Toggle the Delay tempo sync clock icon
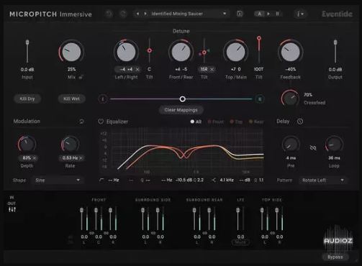This screenshot has height=266, width=362. point(300,121)
